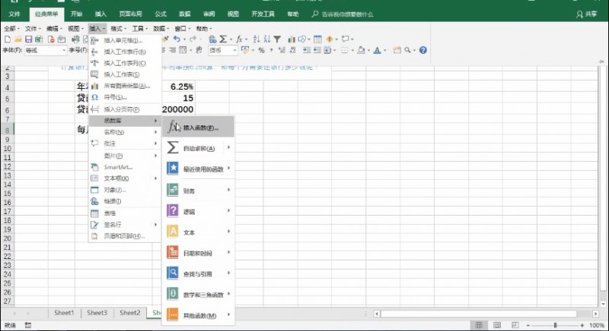Switch to the Sheet3 worksheet tab

(97, 313)
